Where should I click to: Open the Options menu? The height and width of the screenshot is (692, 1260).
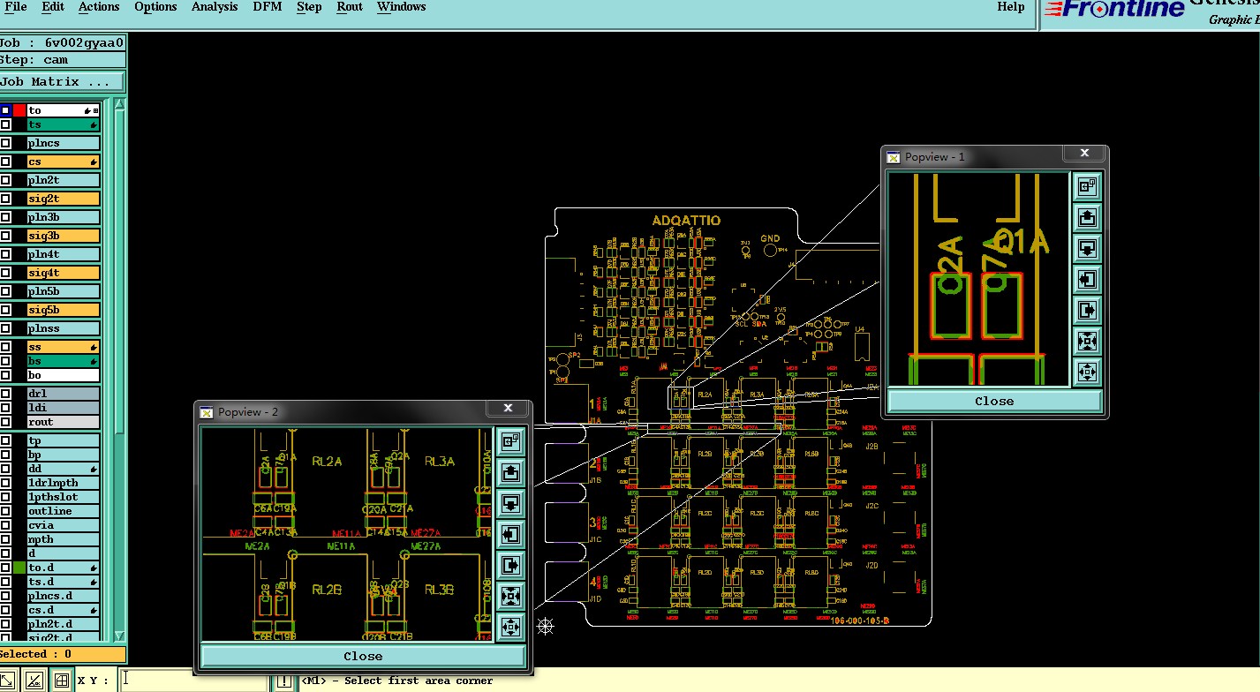pos(155,7)
